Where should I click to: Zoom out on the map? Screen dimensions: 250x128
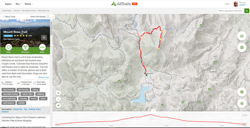click(x=58, y=99)
